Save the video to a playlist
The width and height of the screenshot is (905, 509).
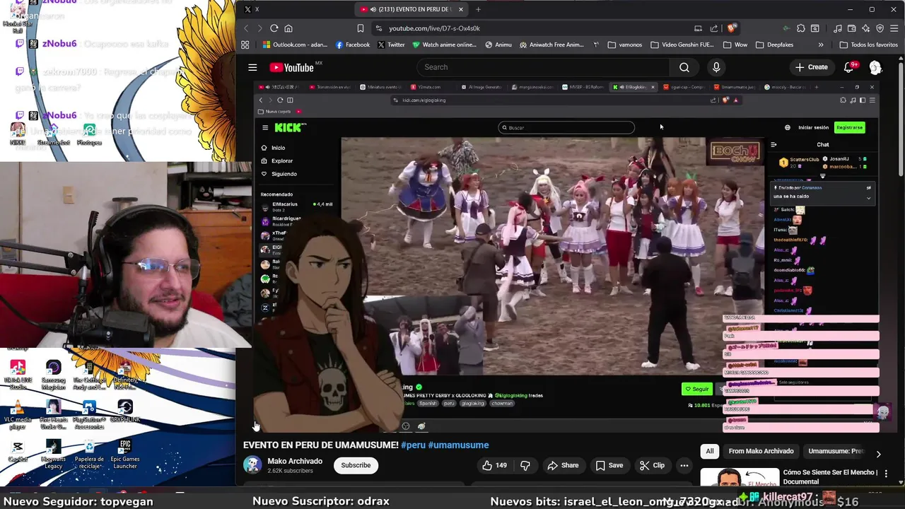[x=609, y=465]
